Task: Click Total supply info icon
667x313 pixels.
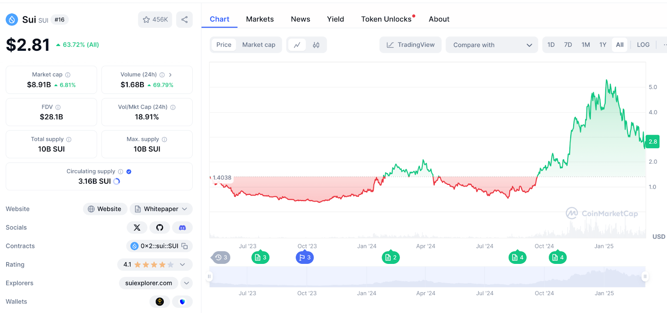Action: coord(69,139)
